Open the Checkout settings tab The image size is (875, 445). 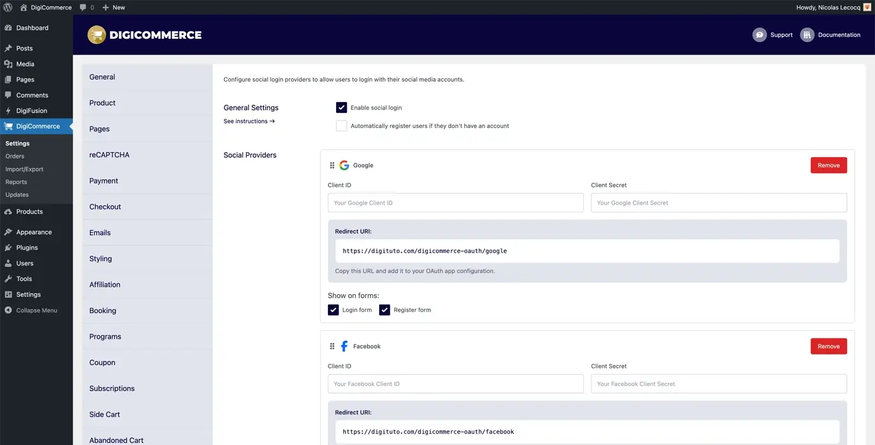click(147, 207)
